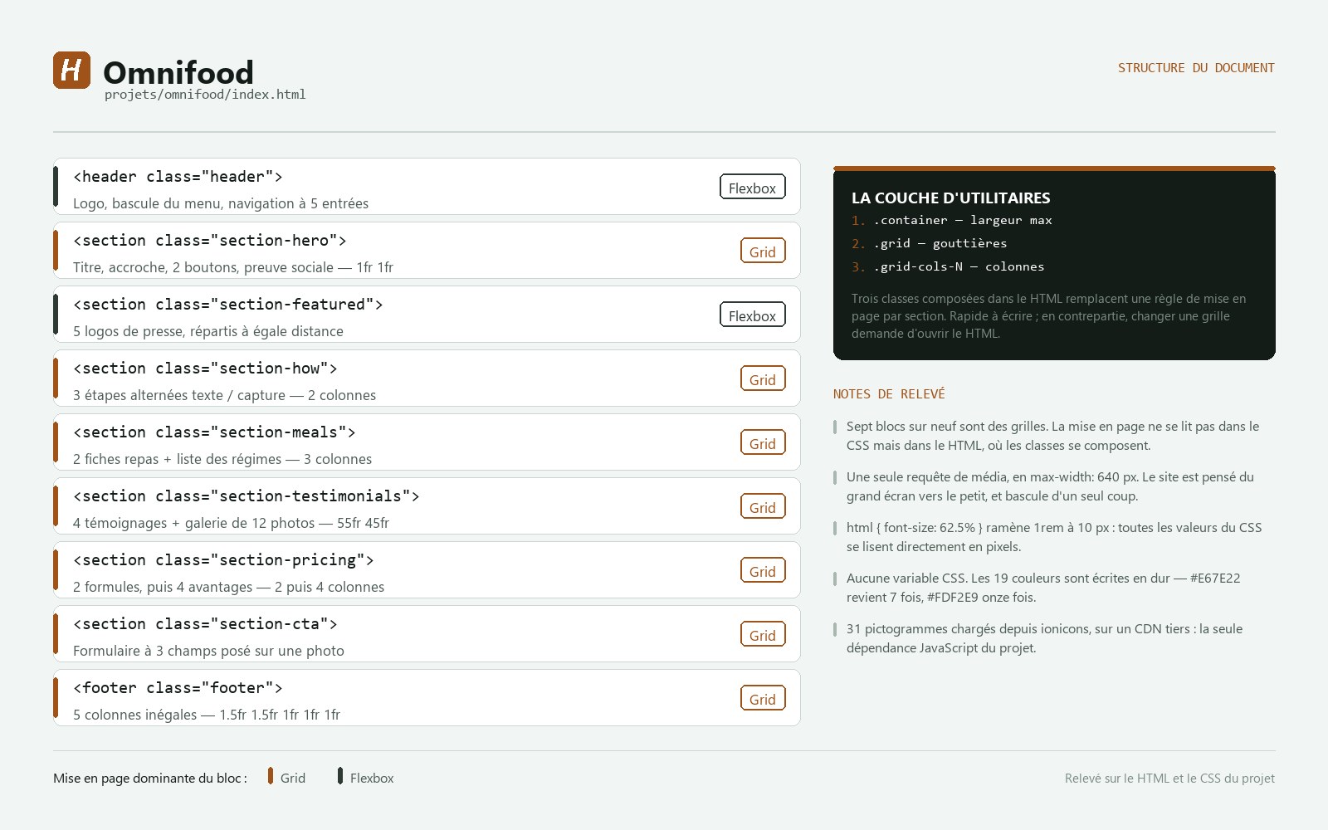This screenshot has height=830, width=1328.
Task: Click description '5 logos de presse, répartis à égale distance'
Action: pos(208,331)
